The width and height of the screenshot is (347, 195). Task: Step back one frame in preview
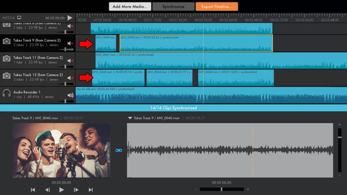click(x=47, y=190)
